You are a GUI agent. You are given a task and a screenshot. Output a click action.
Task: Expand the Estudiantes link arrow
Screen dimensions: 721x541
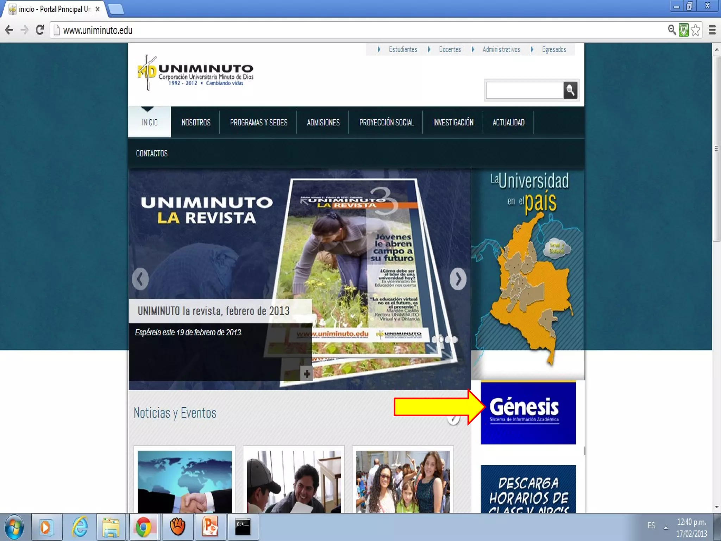coord(379,50)
